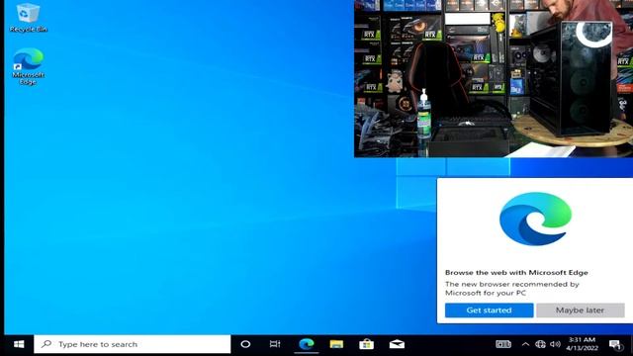This screenshot has height=356, width=633.
Task: Expand hidden system tray icons chevron
Action: pos(525,344)
